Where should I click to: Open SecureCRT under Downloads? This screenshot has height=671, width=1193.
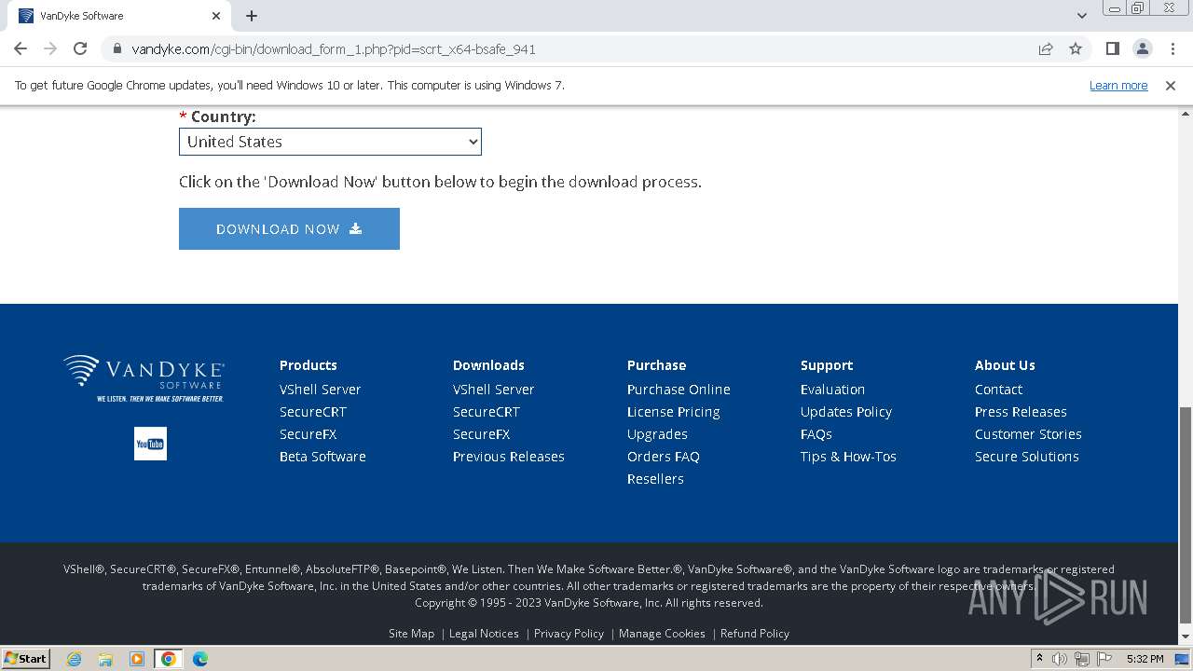tap(486, 412)
